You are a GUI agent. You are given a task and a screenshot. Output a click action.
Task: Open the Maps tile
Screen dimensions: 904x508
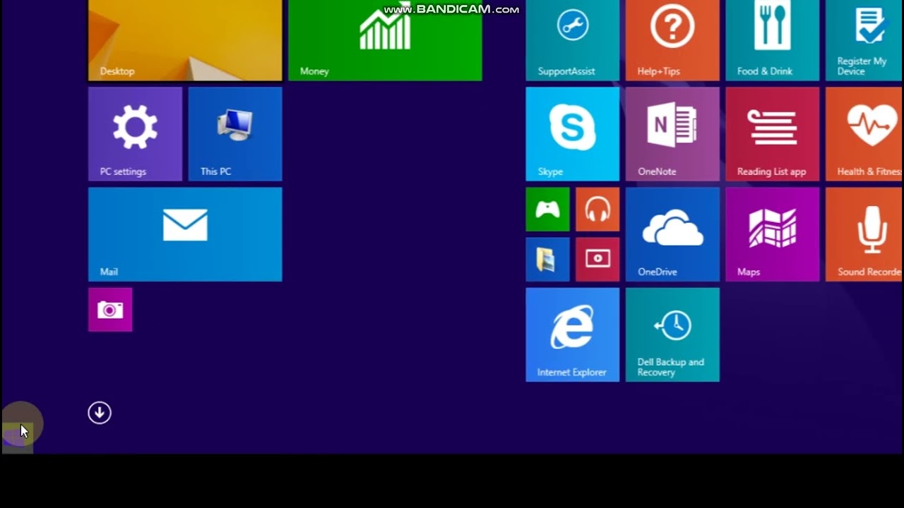click(773, 234)
